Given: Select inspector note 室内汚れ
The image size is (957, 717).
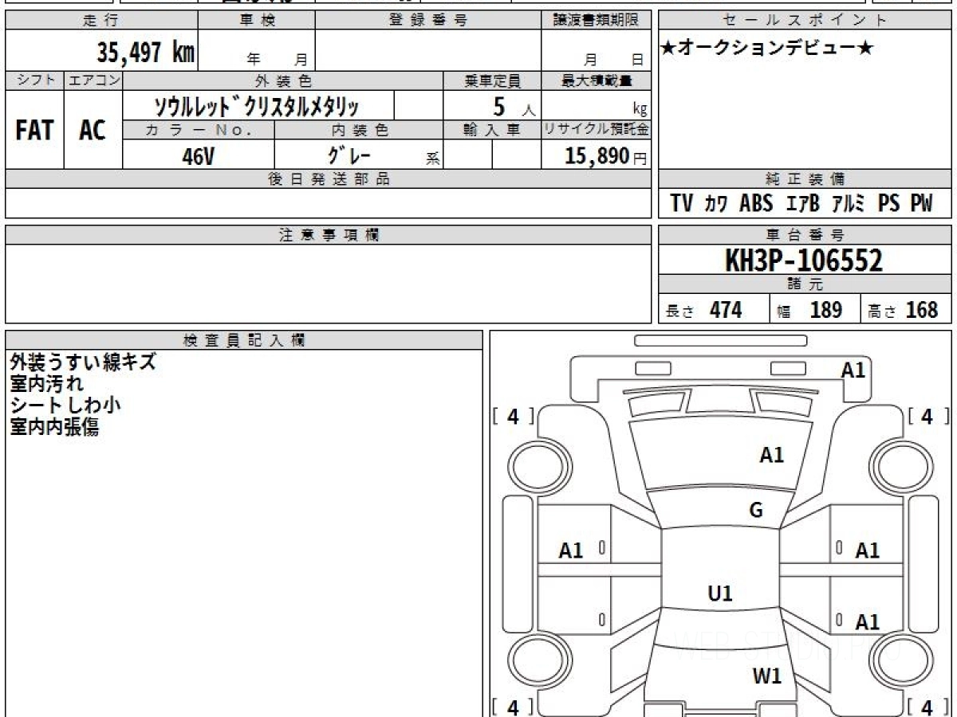Looking at the screenshot, I should (x=45, y=384).
